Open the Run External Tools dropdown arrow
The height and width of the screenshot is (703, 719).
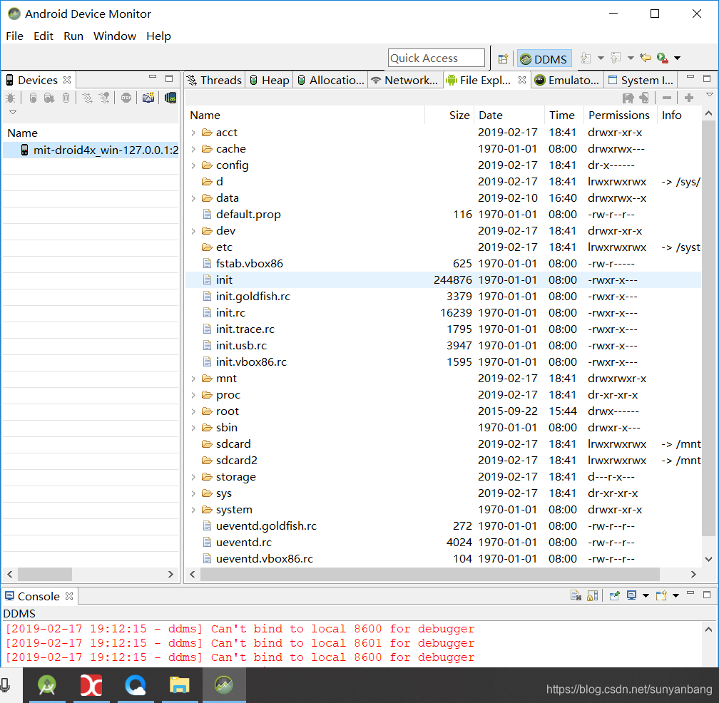pyautogui.click(x=677, y=58)
